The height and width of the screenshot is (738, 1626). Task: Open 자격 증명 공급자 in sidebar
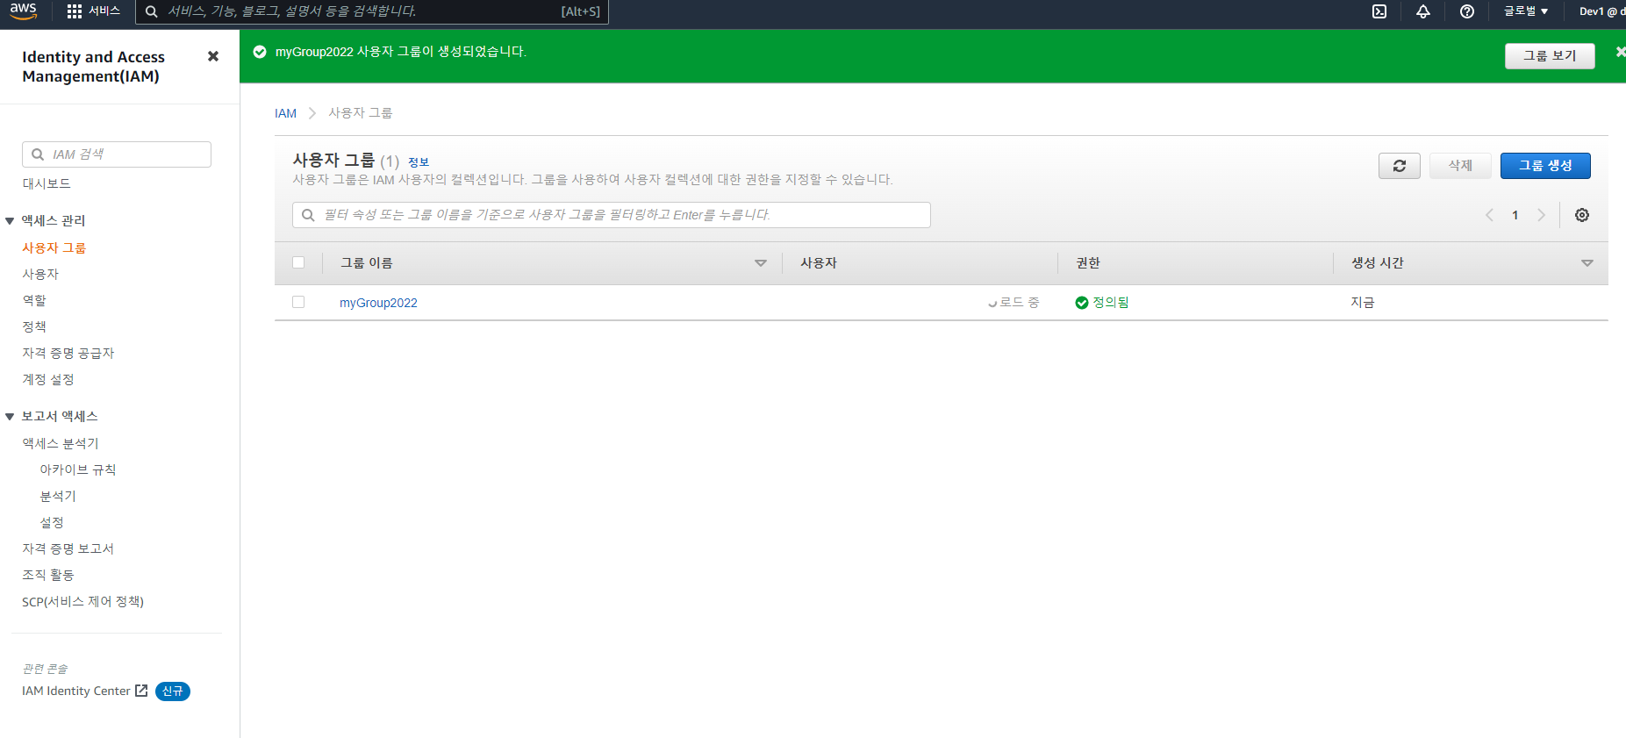[x=68, y=353]
